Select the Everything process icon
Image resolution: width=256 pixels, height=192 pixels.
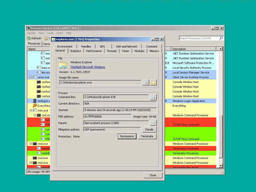(34, 106)
